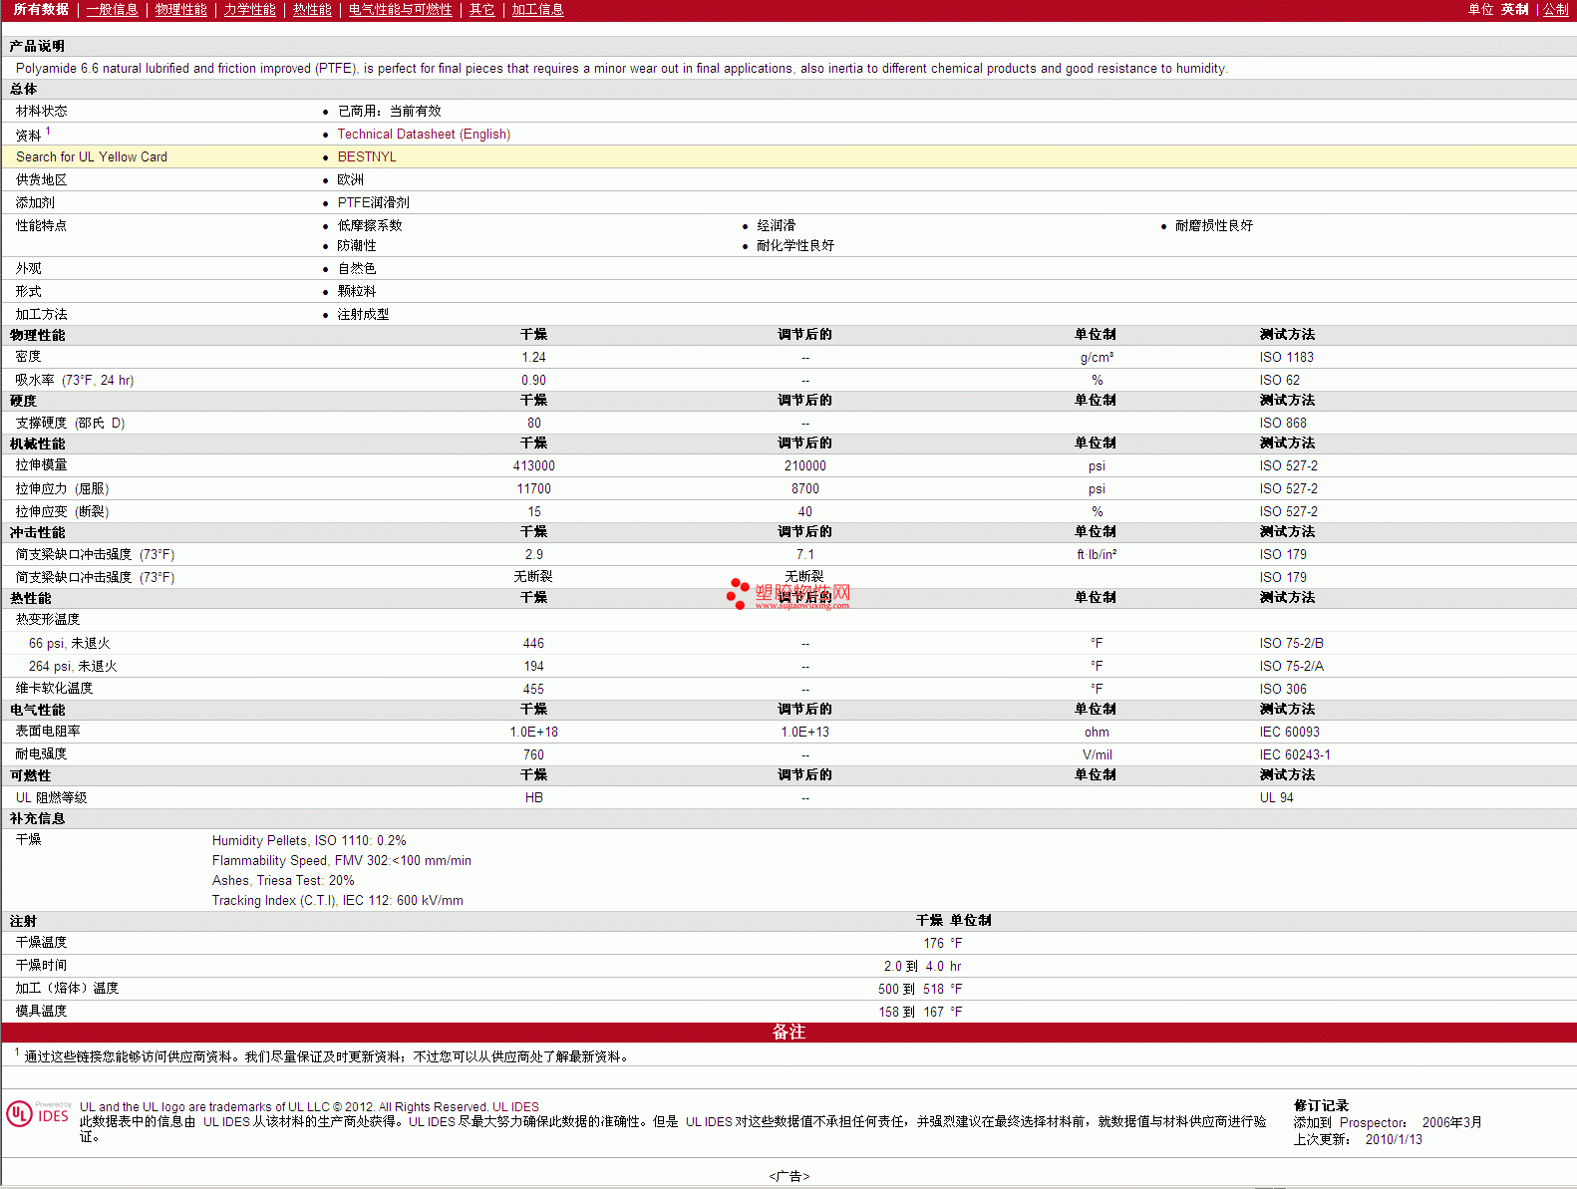Click the 广告 text at the bottom
The width and height of the screenshot is (1577, 1189).
(788, 1176)
